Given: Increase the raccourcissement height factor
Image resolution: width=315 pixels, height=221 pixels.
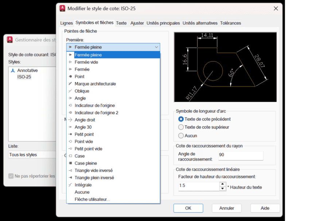Looking at the screenshot, I should click(x=223, y=184).
